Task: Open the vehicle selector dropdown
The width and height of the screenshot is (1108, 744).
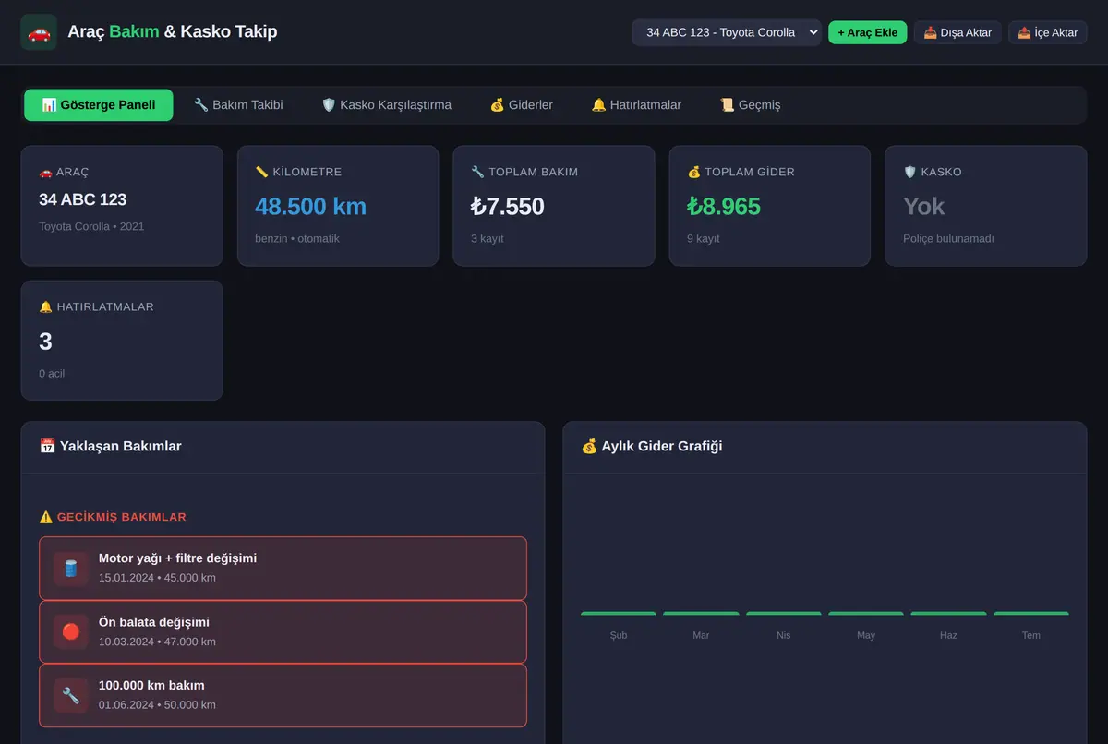Action: click(x=727, y=32)
